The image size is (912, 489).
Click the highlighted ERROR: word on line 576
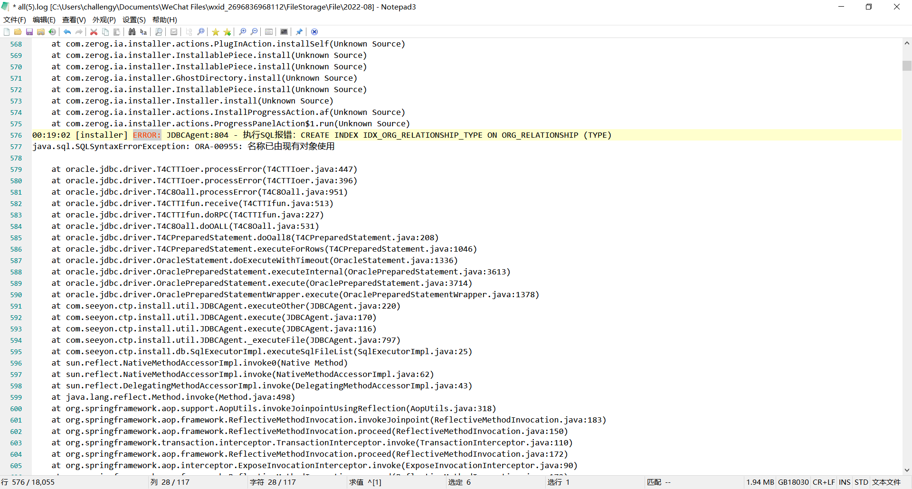tap(147, 135)
